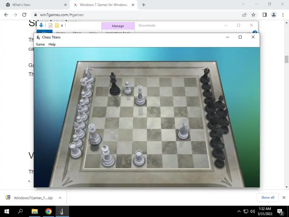This screenshot has height=217, width=289.
Task: Open the Windows Start menu
Action: click(x=7, y=211)
